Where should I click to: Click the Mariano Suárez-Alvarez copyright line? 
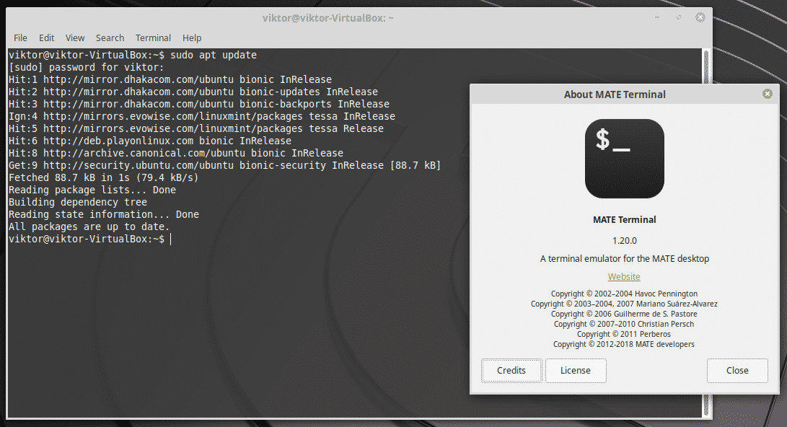[625, 304]
